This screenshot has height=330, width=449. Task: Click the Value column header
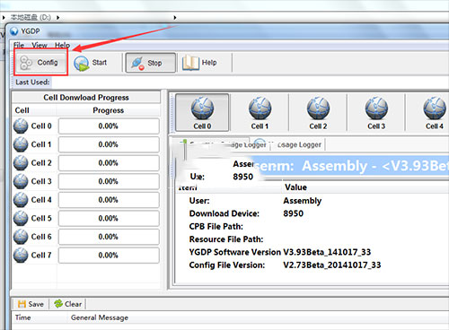click(295, 187)
